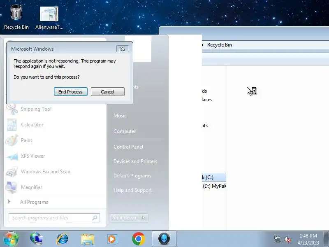The height and width of the screenshot is (247, 329).
Task: Open Windows Explorer from taskbar
Action: click(88, 239)
